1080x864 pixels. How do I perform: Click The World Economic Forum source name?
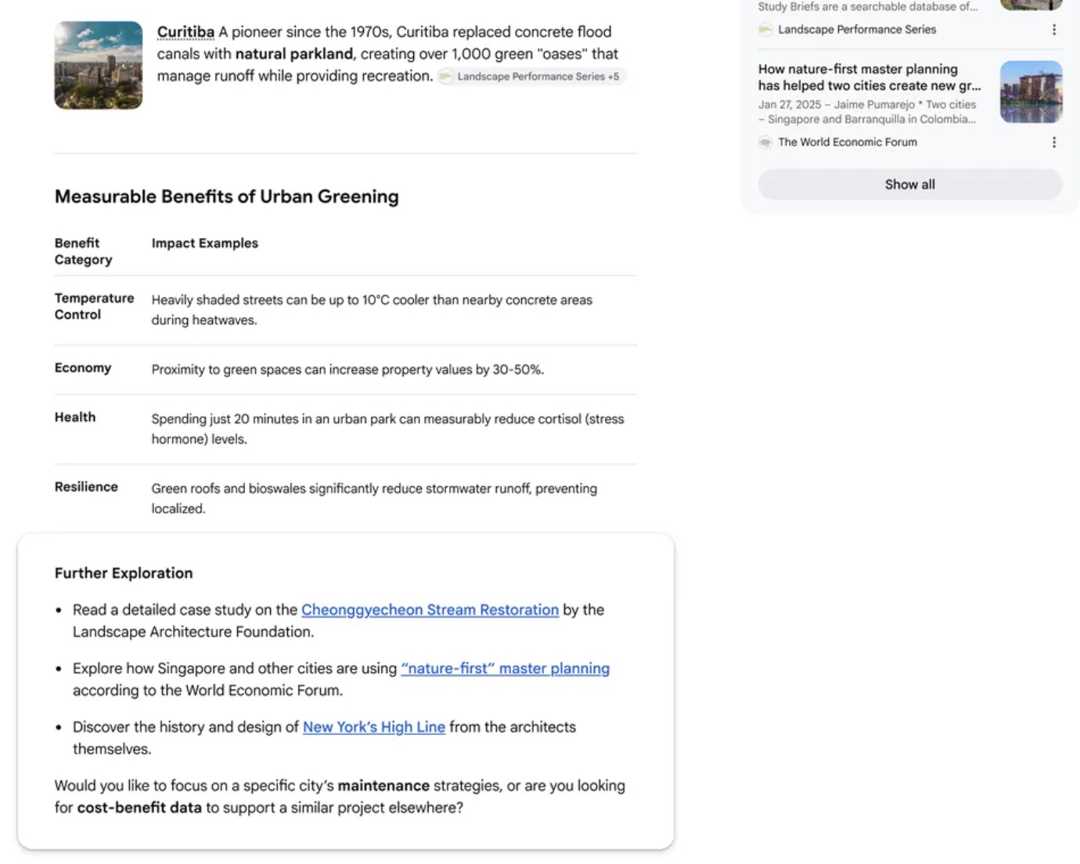pos(848,142)
